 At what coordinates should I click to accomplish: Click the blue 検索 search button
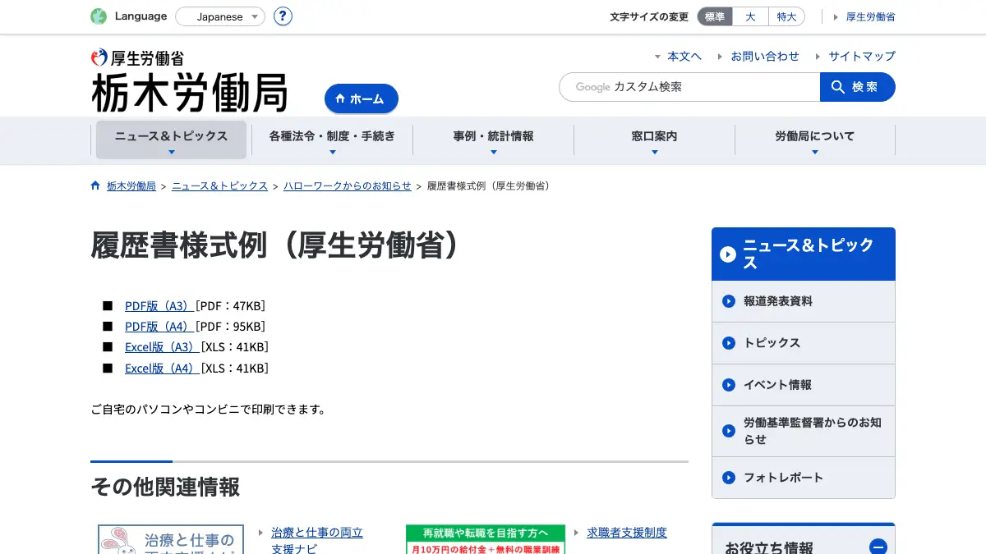coord(858,87)
